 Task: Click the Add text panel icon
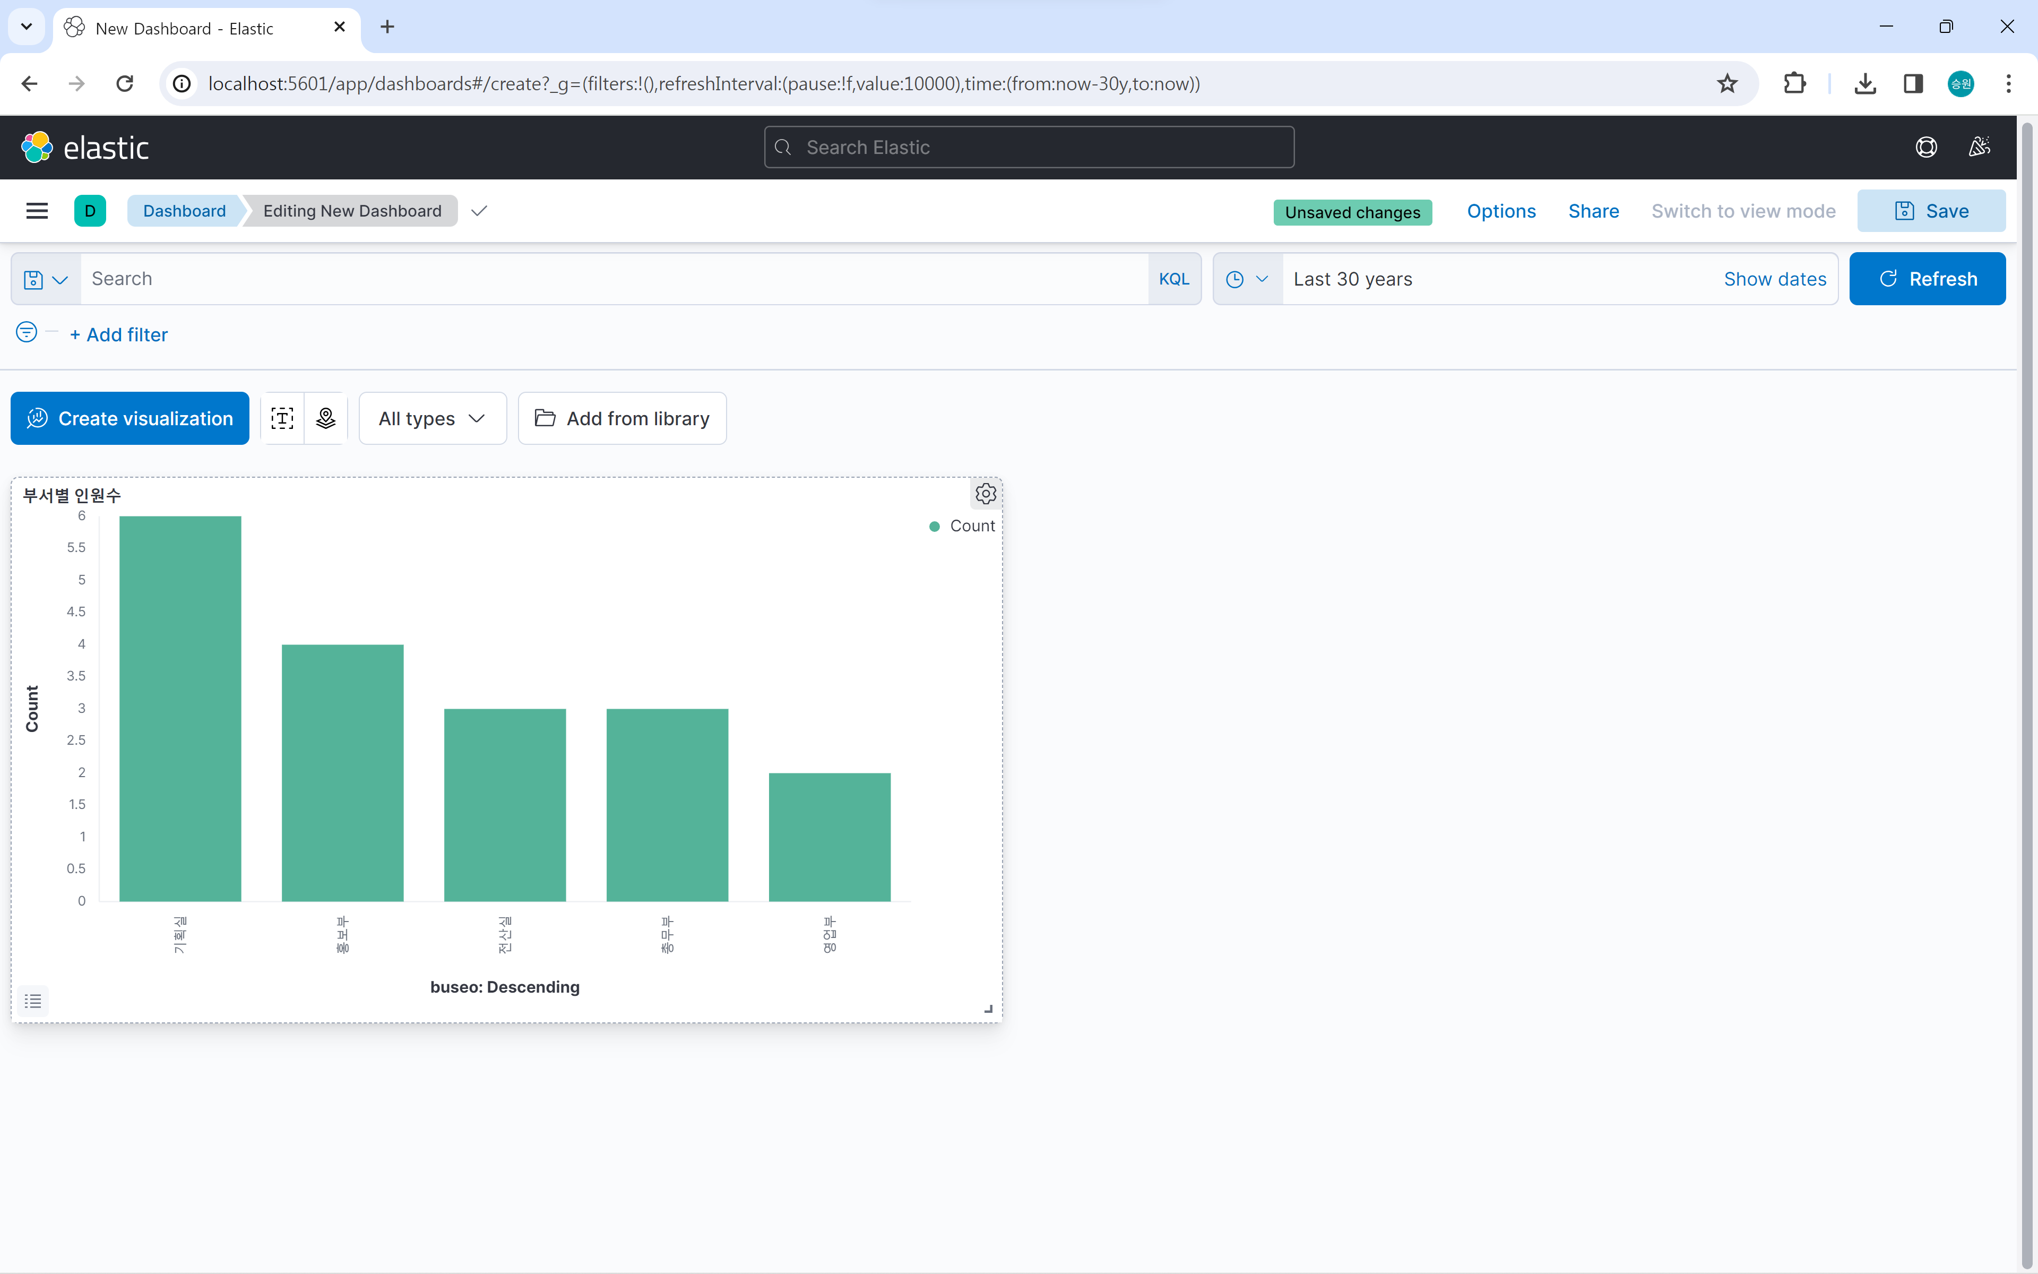point(282,419)
